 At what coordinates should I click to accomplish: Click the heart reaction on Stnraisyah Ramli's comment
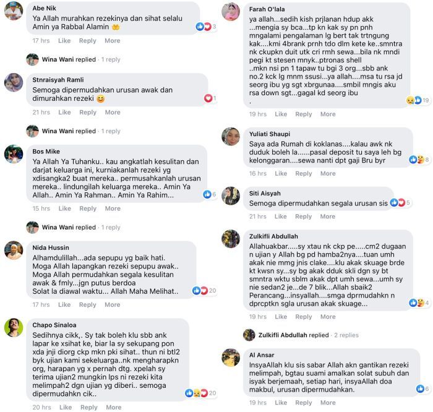coord(210,98)
